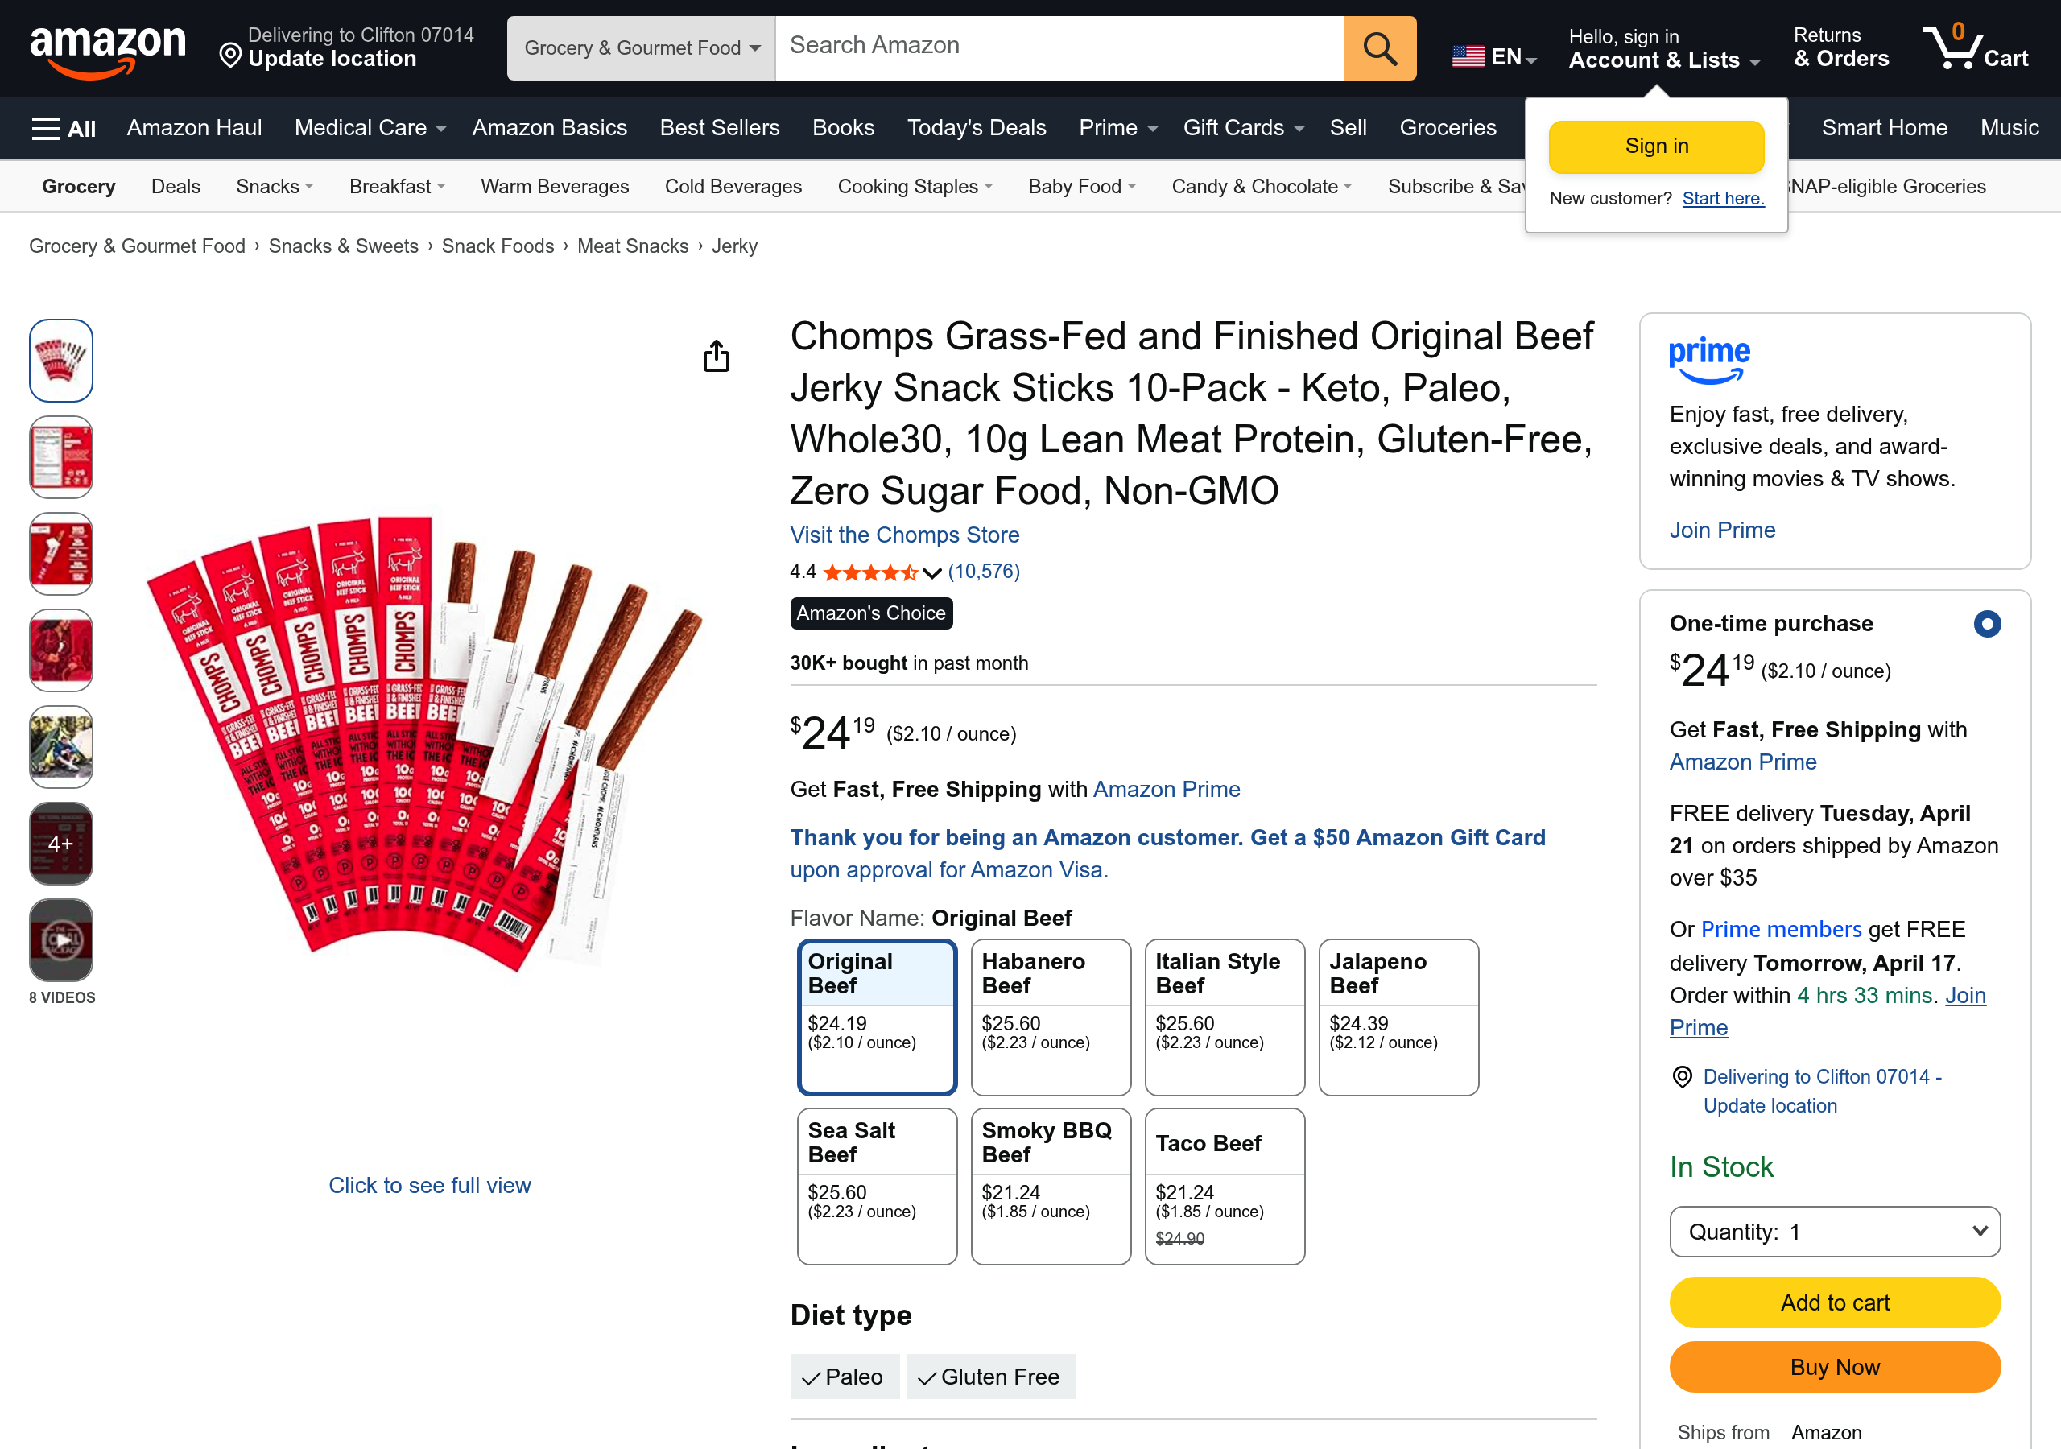
Task: Click the share icon near the product image
Action: click(716, 356)
